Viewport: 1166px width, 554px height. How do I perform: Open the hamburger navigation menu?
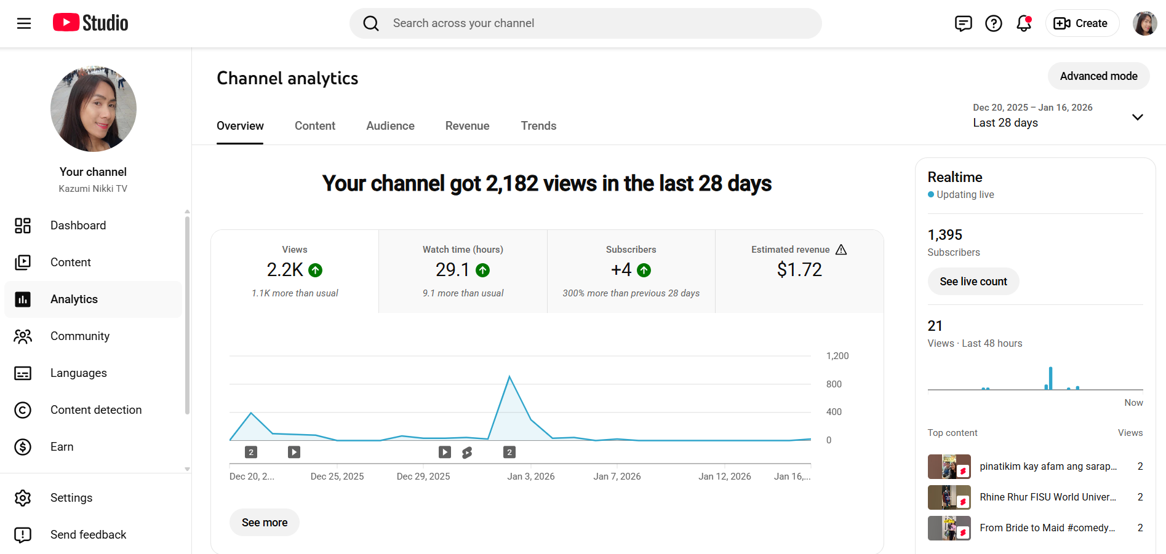[24, 23]
